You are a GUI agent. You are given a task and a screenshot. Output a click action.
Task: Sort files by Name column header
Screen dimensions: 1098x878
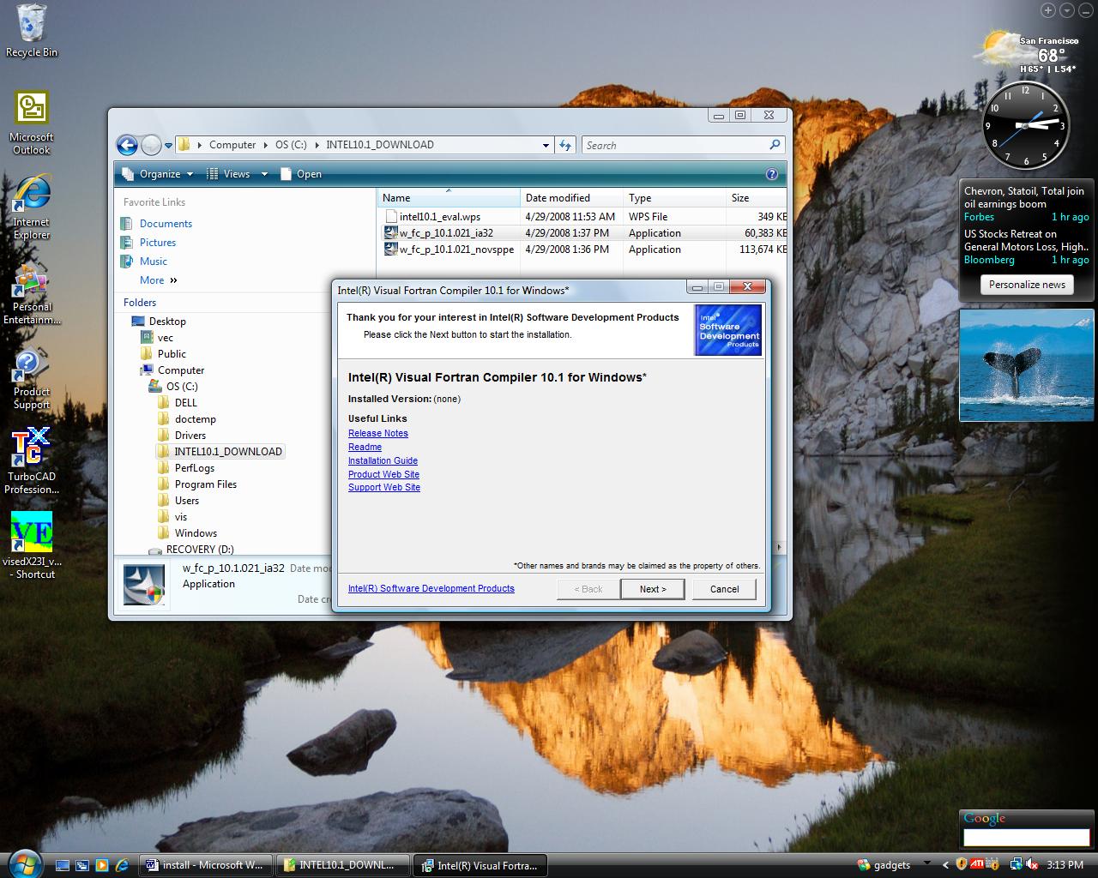click(x=448, y=198)
